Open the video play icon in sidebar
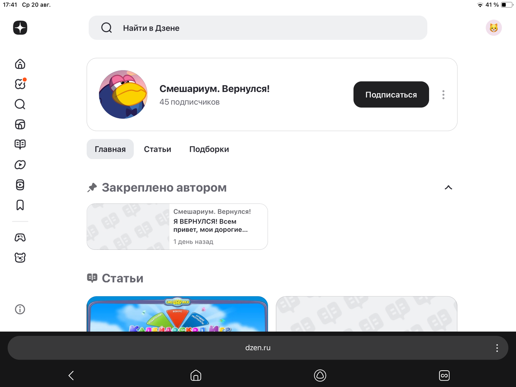 tap(20, 165)
